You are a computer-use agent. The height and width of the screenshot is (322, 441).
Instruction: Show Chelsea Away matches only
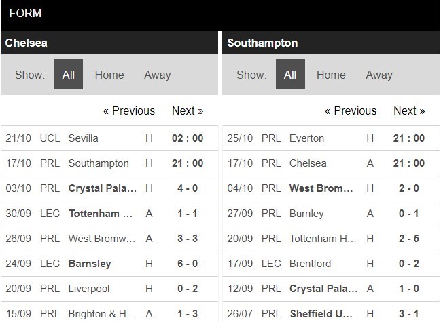click(158, 75)
